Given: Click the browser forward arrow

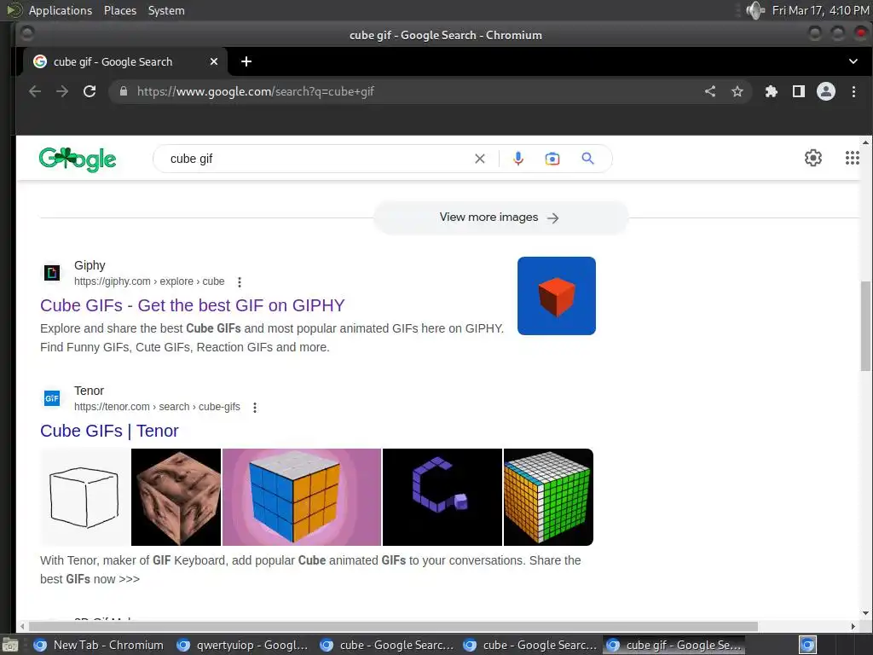Looking at the screenshot, I should 62,91.
